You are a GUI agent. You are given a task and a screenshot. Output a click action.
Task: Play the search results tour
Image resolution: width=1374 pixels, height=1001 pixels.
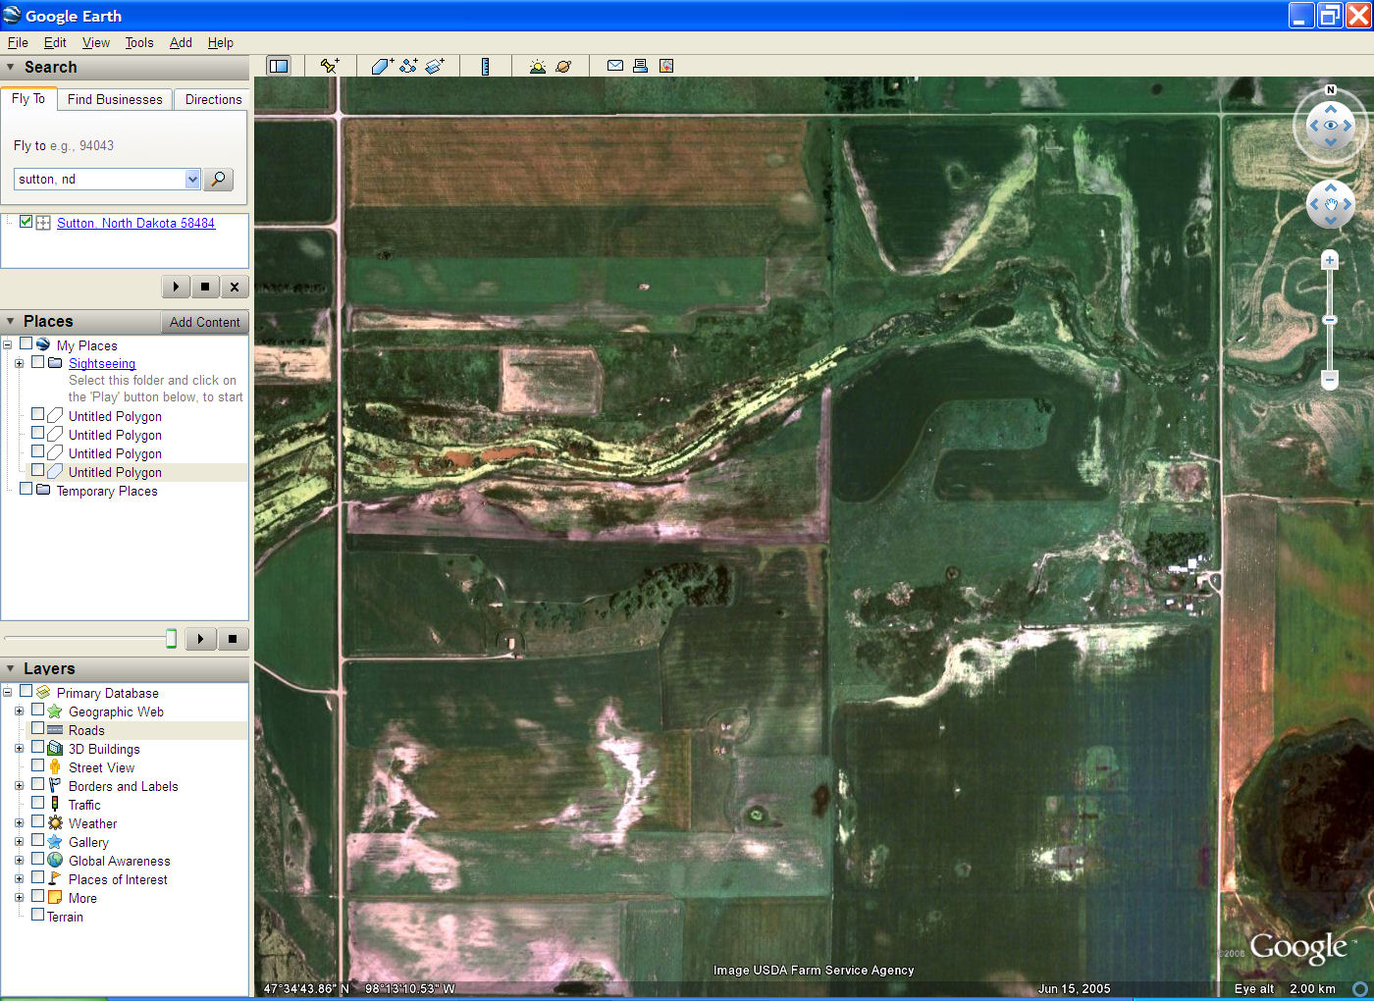coord(176,287)
